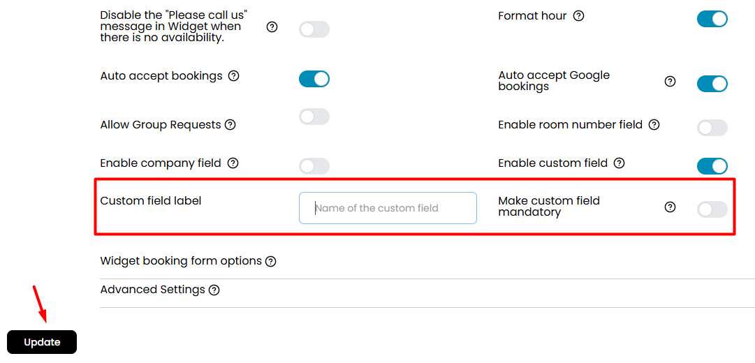The width and height of the screenshot is (755, 363).
Task: Click help icon next to Allow Group Requests
Action: pyautogui.click(x=230, y=125)
